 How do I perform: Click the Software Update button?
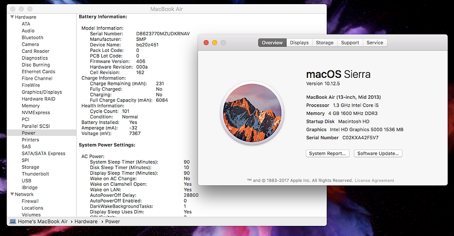click(x=378, y=153)
